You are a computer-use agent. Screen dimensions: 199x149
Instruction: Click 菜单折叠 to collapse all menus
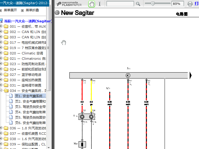[32, 10]
